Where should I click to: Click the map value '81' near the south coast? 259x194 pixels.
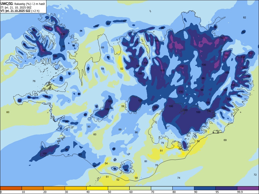click(146, 161)
